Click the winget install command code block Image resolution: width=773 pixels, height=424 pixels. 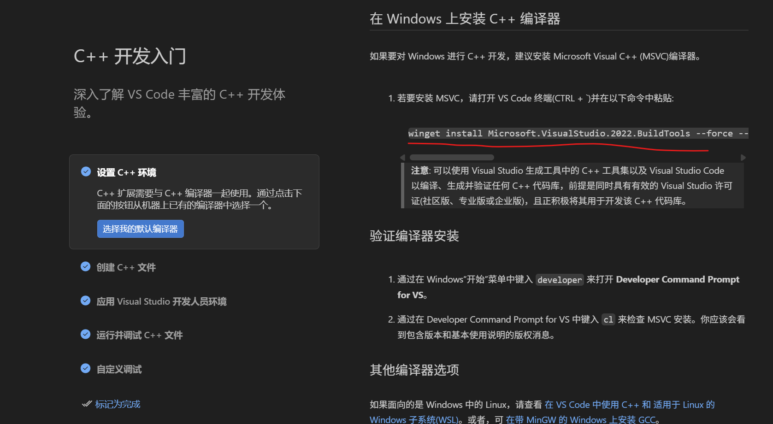click(578, 134)
